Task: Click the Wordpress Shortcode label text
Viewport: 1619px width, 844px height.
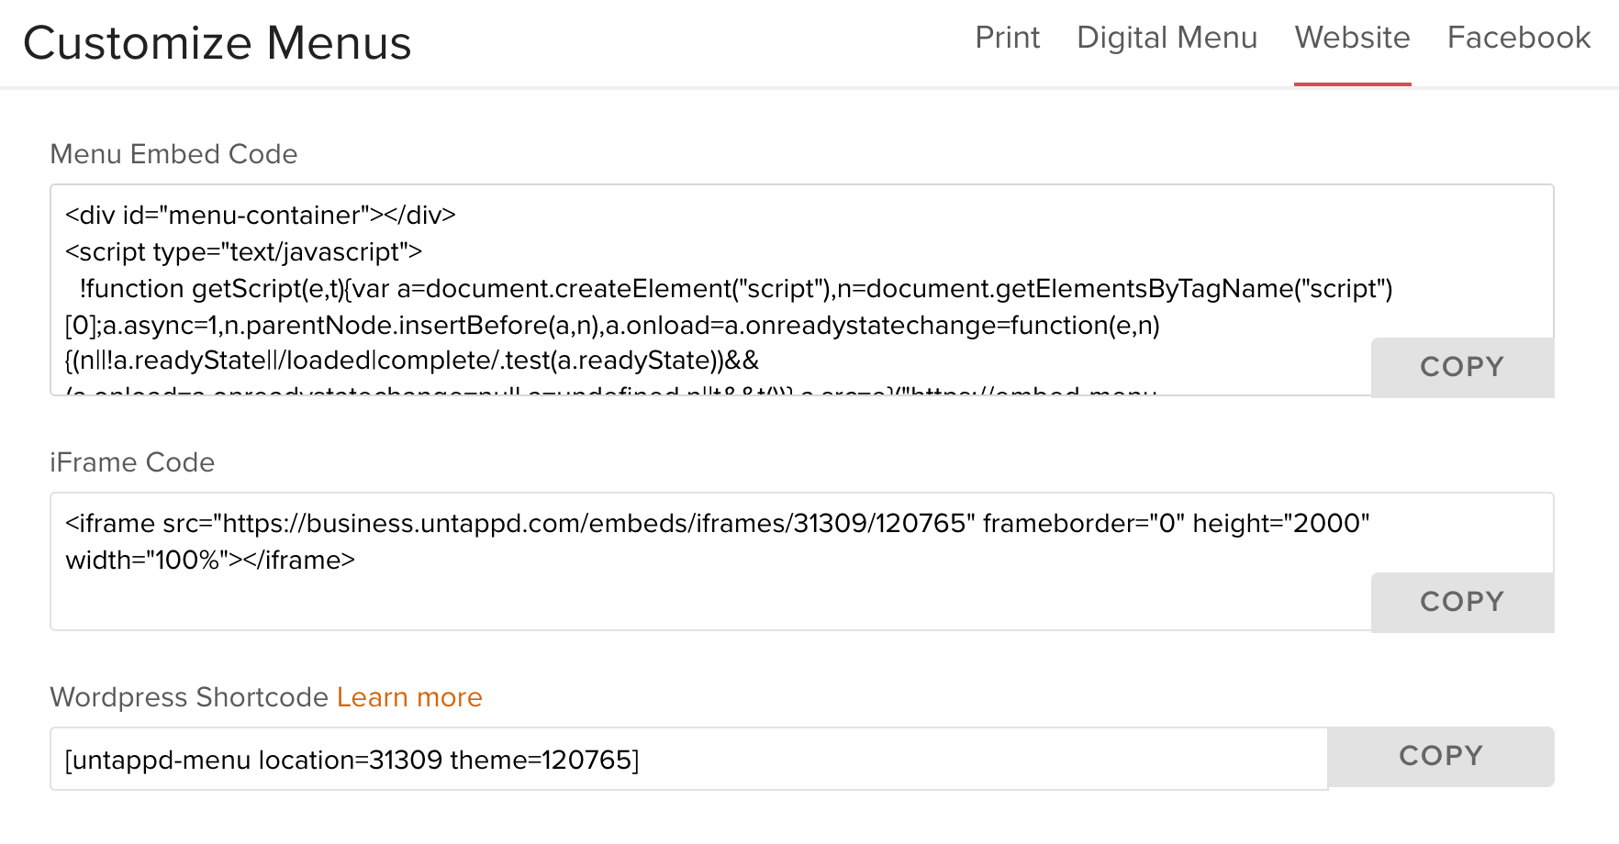Action: (x=189, y=697)
